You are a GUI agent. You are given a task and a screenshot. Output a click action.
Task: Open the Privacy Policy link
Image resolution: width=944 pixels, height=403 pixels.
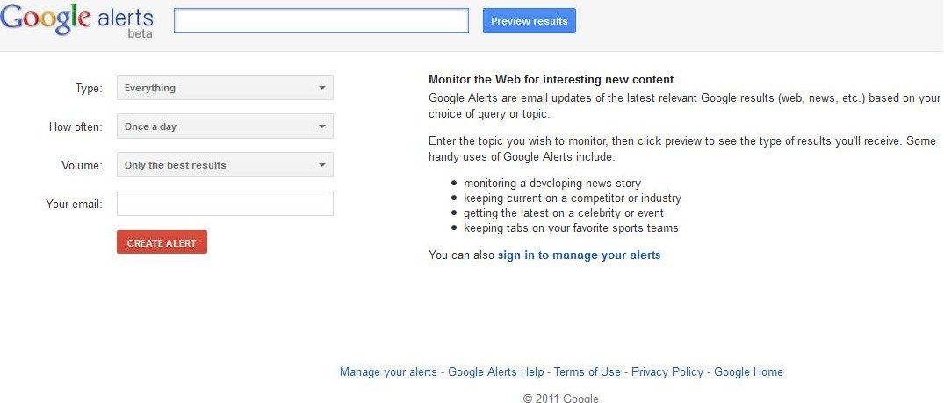(x=667, y=372)
